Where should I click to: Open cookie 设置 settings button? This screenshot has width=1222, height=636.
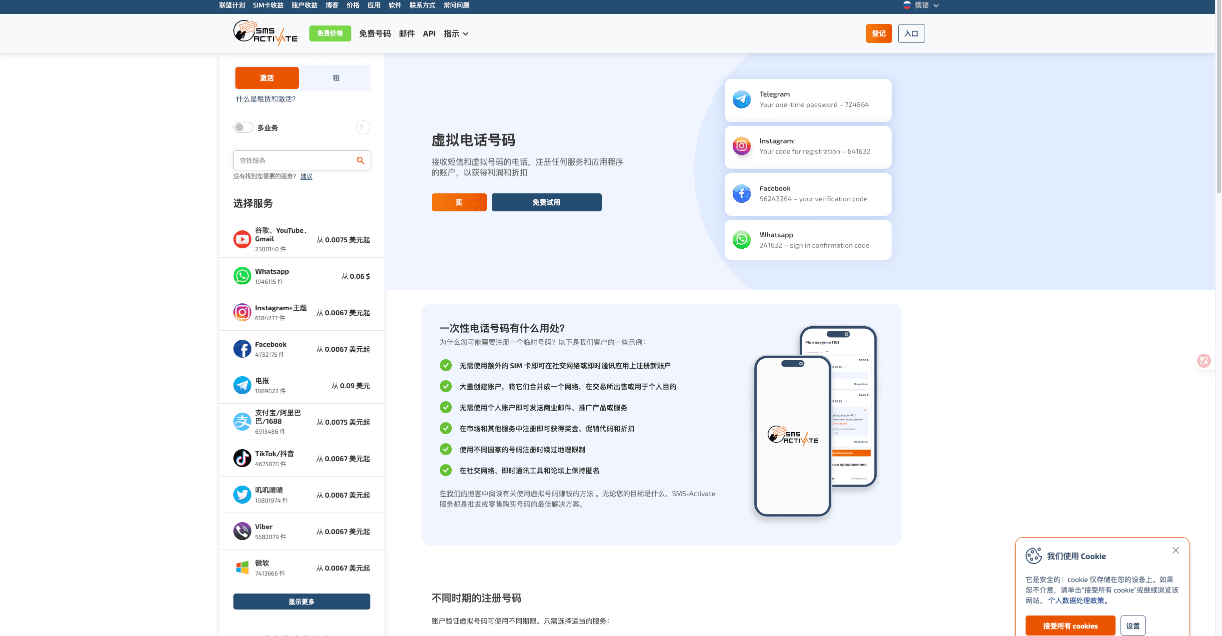tap(1133, 626)
